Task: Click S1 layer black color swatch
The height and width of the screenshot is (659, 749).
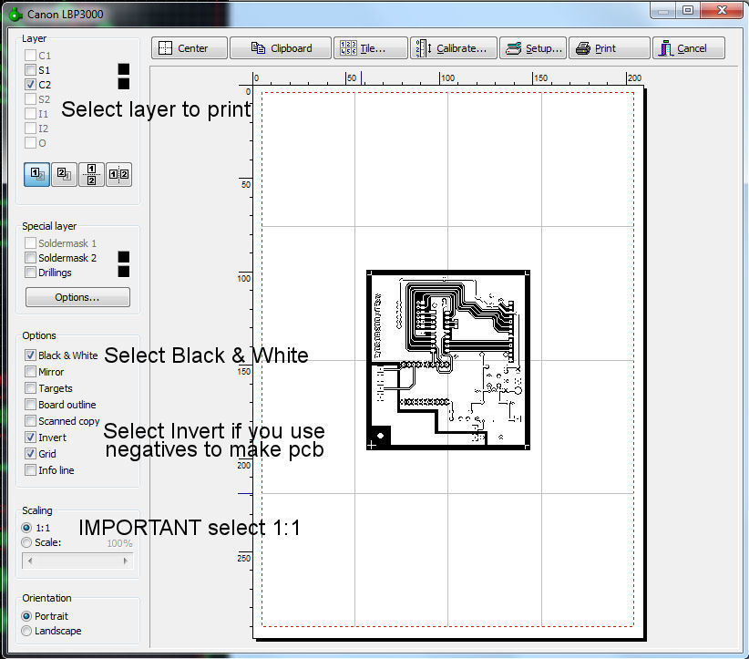Action: tap(124, 69)
